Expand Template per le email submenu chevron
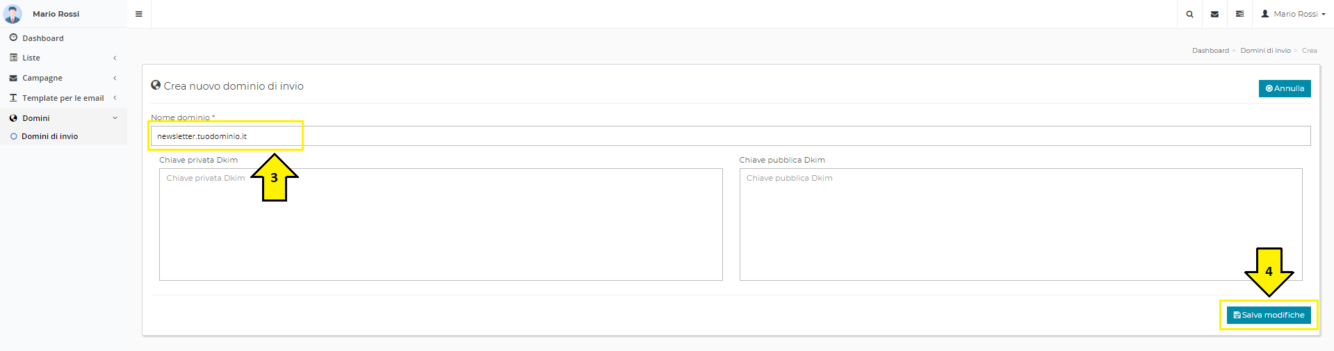Screen dimensions: 1334x351 point(115,98)
